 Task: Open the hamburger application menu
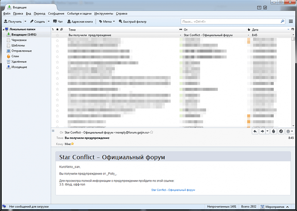coord(291,21)
